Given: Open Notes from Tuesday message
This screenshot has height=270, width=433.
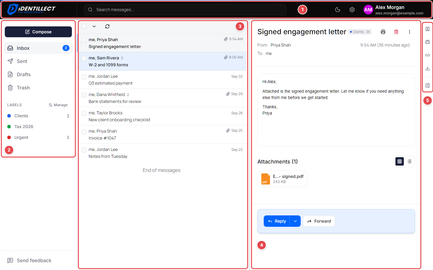Looking at the screenshot, I should (x=162, y=153).
